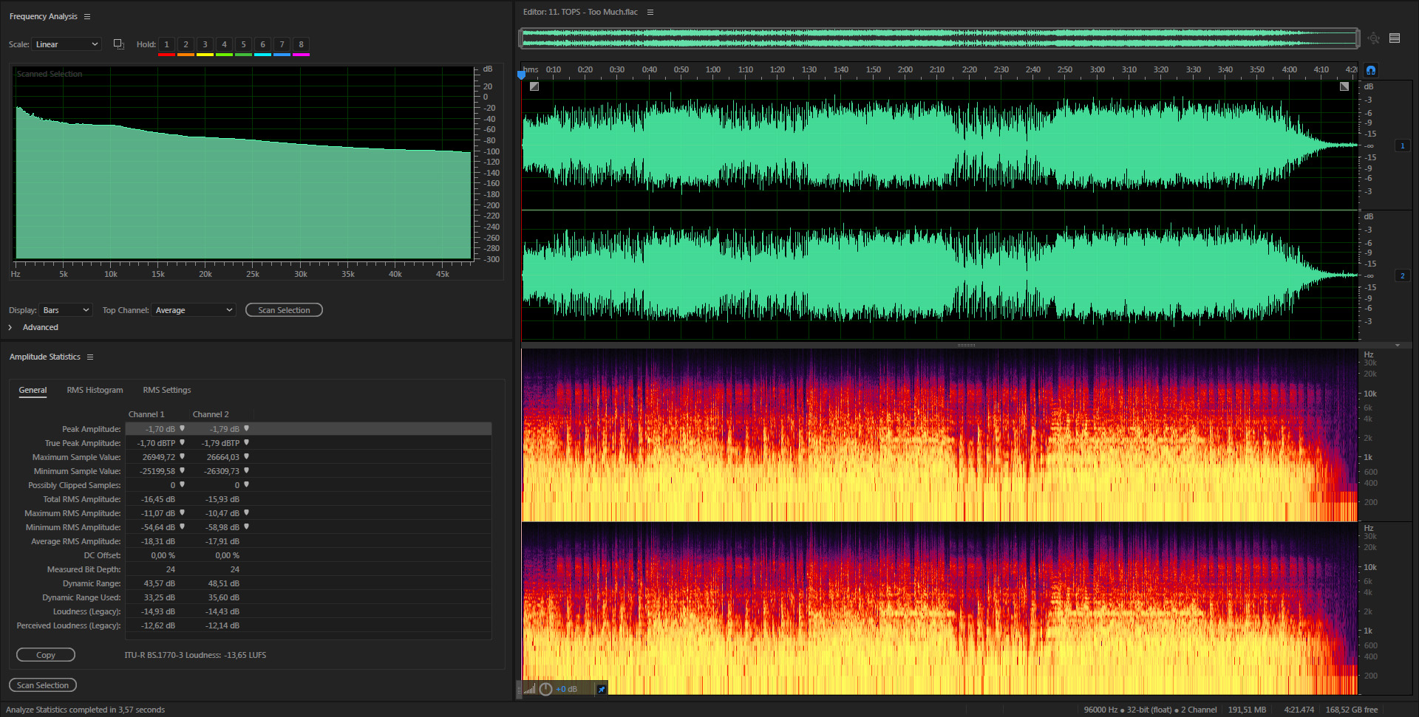Screen dimensions: 1419x717
Task: Click Channel 1 Minimum Sample Value marker icon
Action: point(182,470)
